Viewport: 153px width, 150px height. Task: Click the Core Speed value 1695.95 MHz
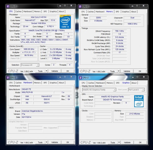29,49
